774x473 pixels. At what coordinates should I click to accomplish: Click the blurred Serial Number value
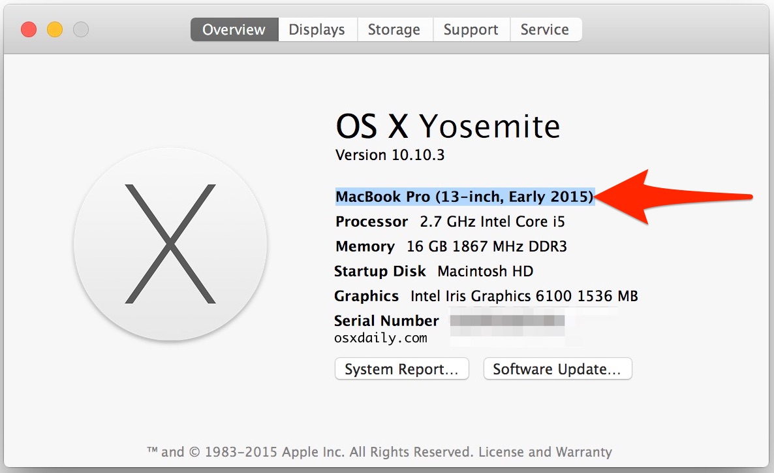(507, 321)
